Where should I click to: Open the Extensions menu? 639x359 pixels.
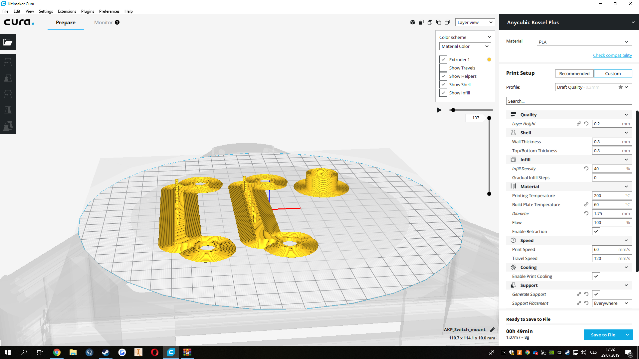67,11
